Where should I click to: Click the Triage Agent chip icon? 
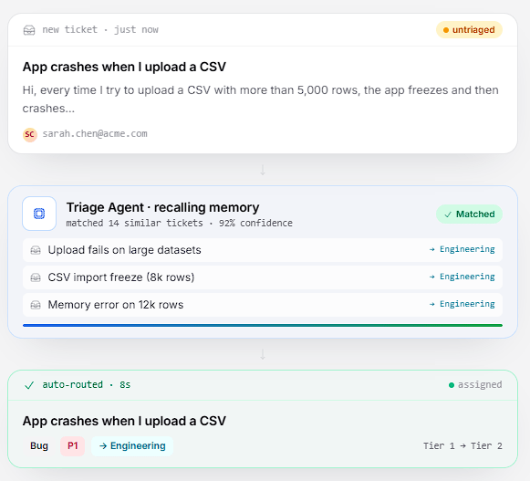tap(39, 214)
